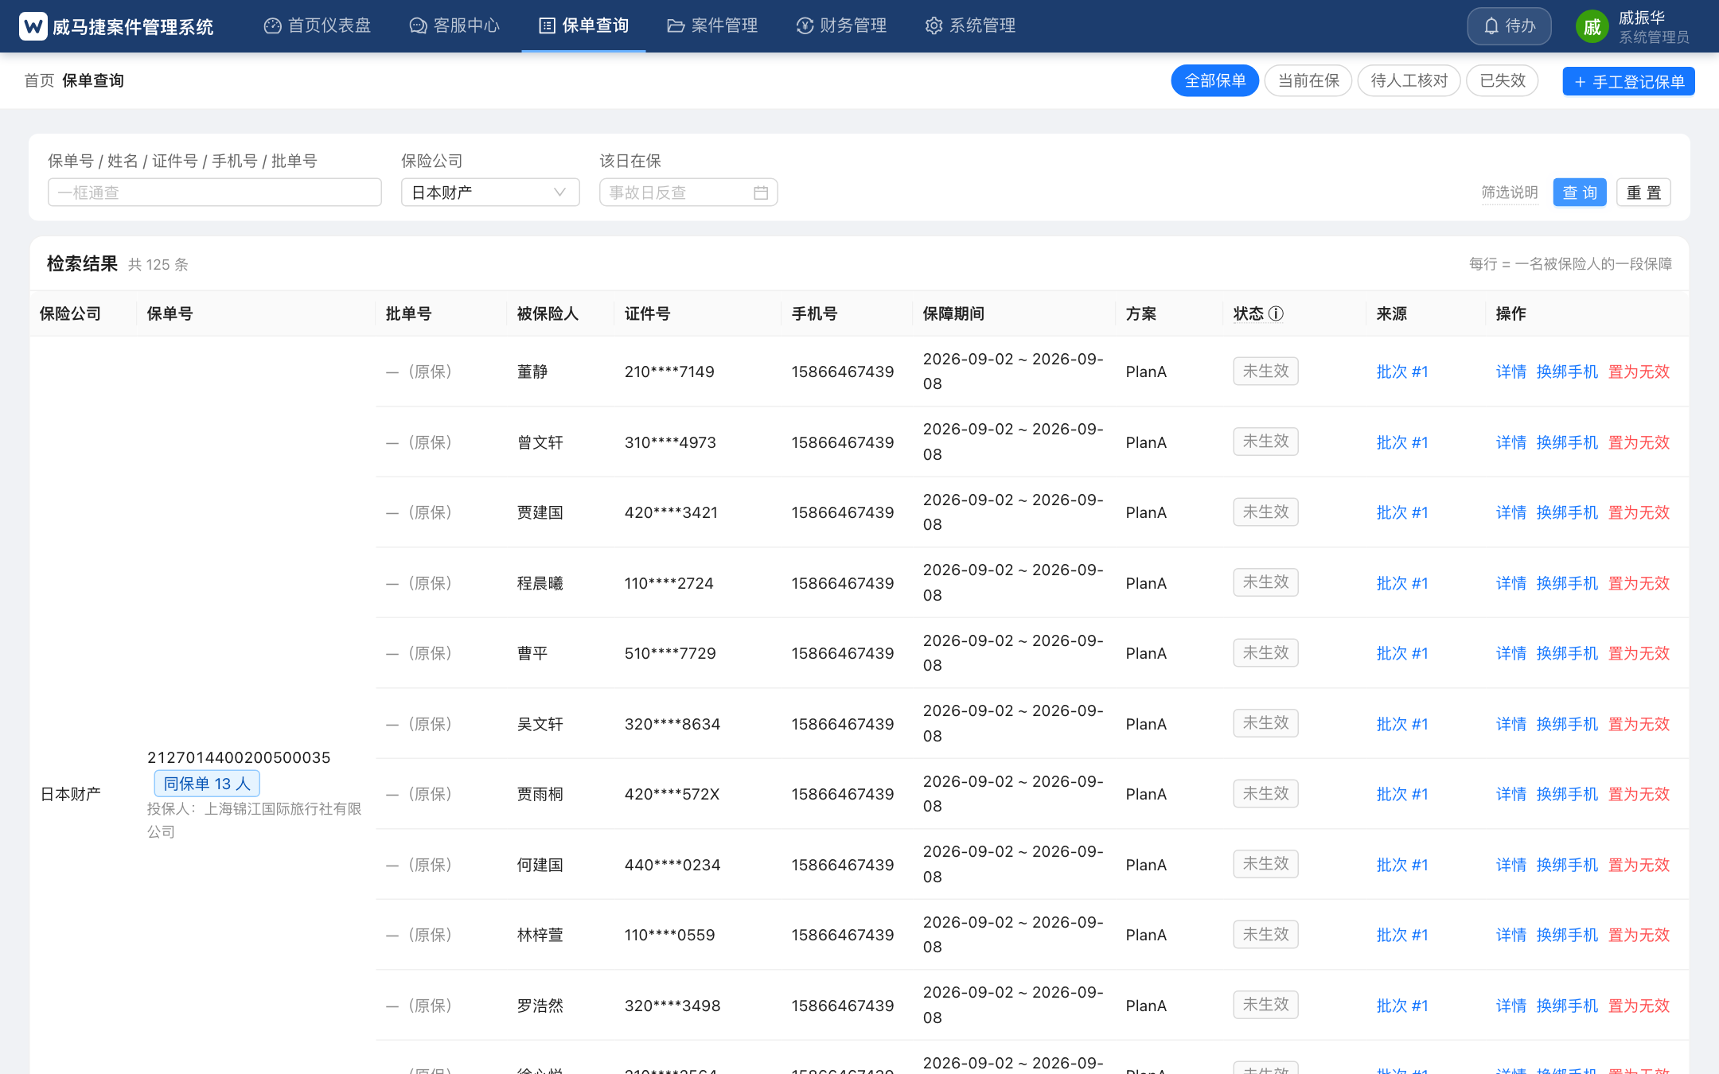Focus the 一框通查 search input
Screen dimensions: 1719x1074
coord(215,193)
